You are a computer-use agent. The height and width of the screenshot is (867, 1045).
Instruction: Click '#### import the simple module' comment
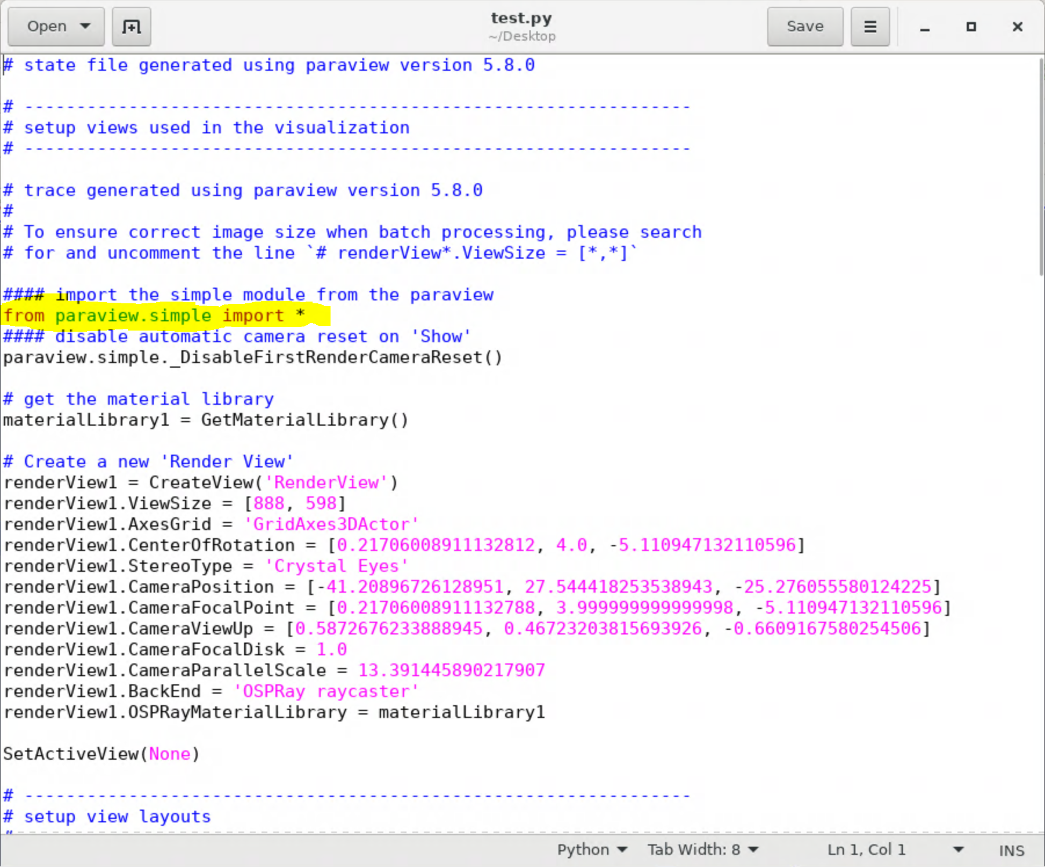248,295
